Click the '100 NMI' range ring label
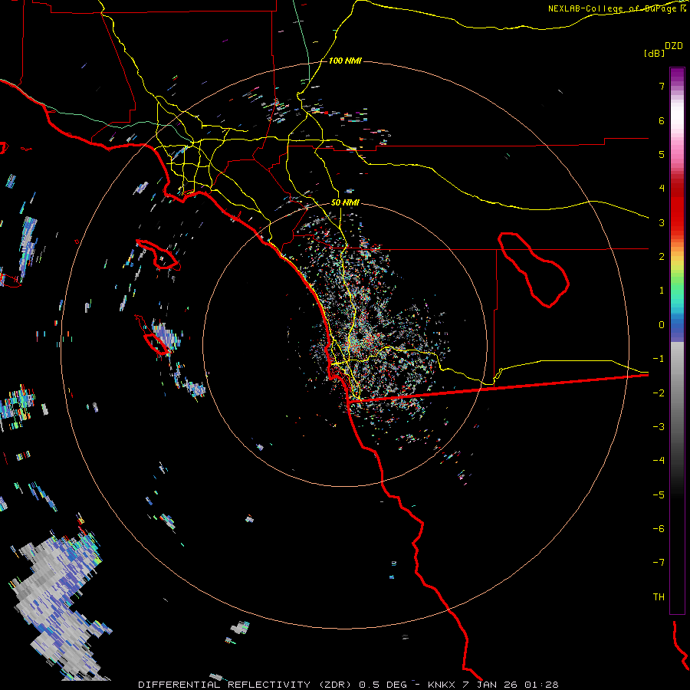Image resolution: width=690 pixels, height=690 pixels. (x=345, y=61)
